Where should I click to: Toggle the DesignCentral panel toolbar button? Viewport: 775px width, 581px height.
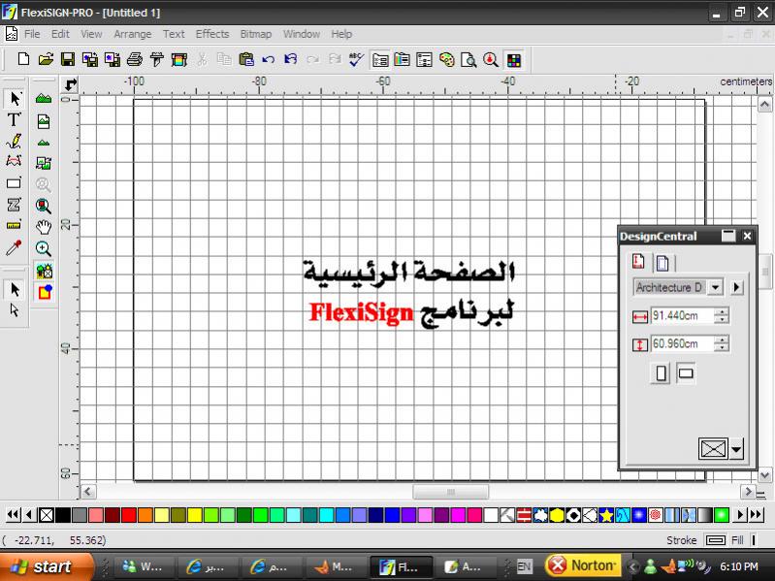[379, 59]
